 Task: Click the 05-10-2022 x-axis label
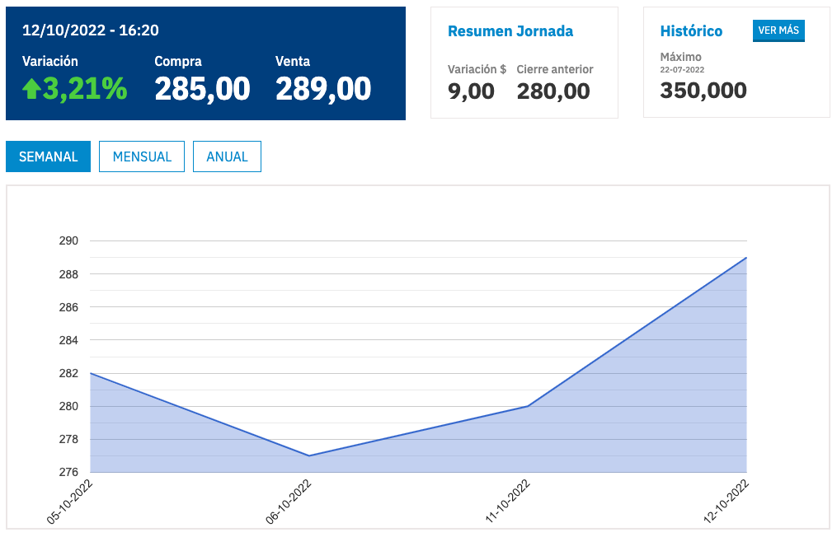pyautogui.click(x=73, y=502)
